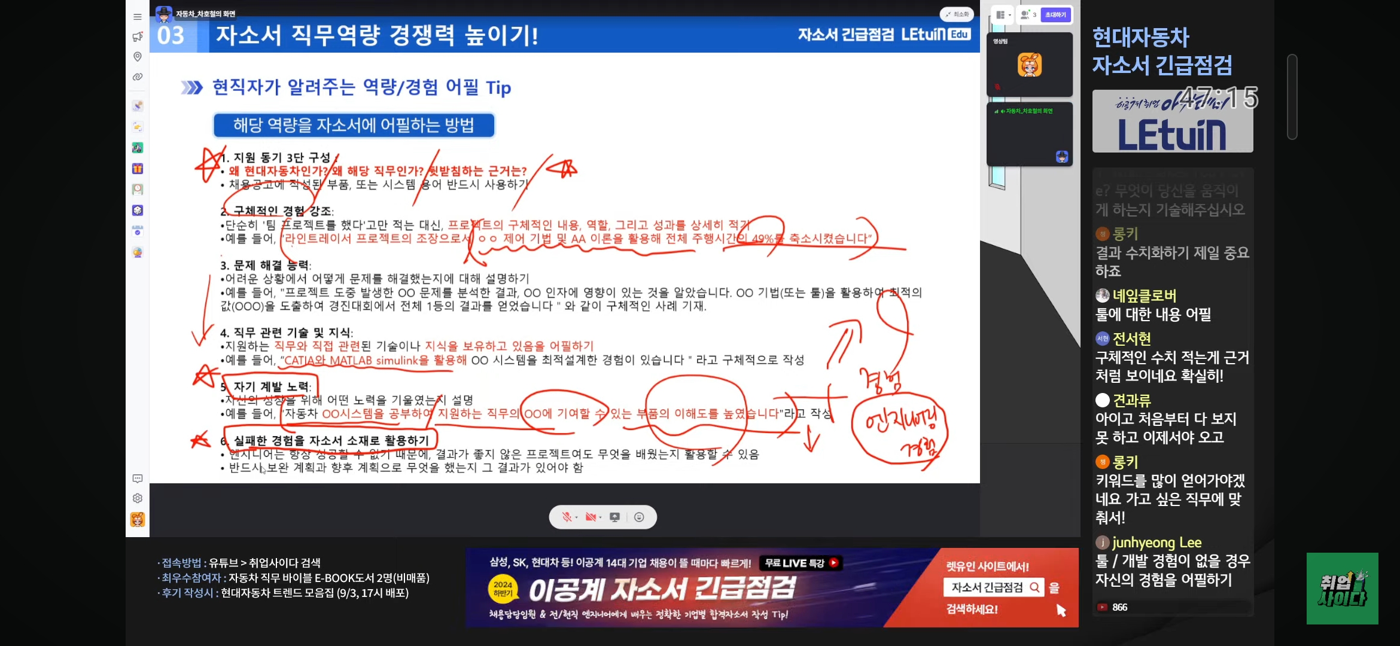
Task: Expand microphone options arrow
Action: pos(577,517)
